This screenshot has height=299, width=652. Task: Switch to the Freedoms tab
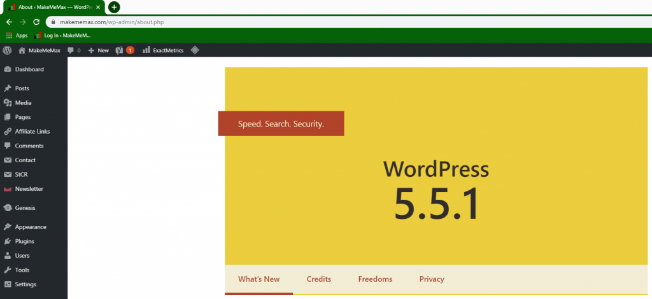pyautogui.click(x=375, y=279)
